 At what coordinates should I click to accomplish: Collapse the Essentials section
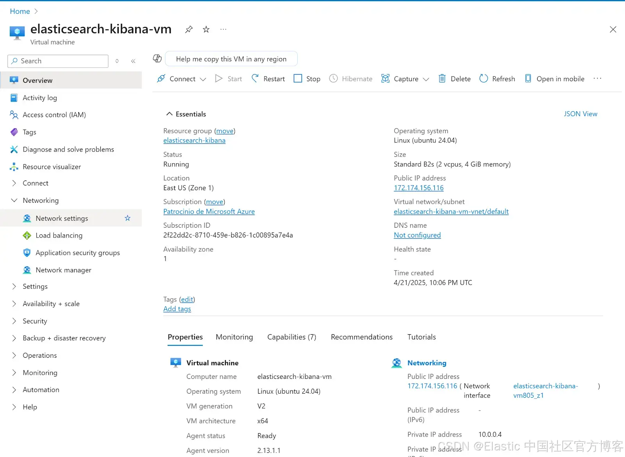186,114
